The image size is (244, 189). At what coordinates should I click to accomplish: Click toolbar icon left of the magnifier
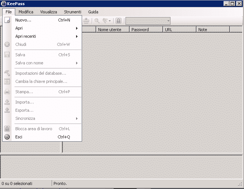[86, 21]
